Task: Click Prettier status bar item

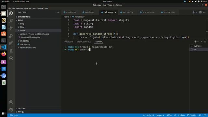Action: click(x=192, y=115)
